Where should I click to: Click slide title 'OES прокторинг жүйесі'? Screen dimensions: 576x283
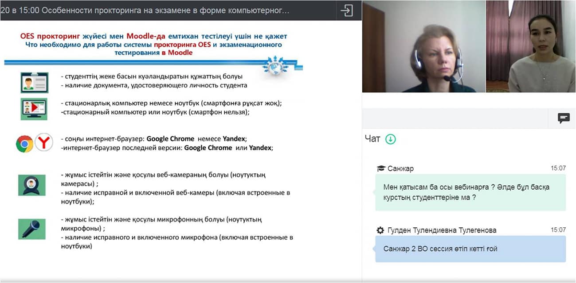click(x=153, y=36)
